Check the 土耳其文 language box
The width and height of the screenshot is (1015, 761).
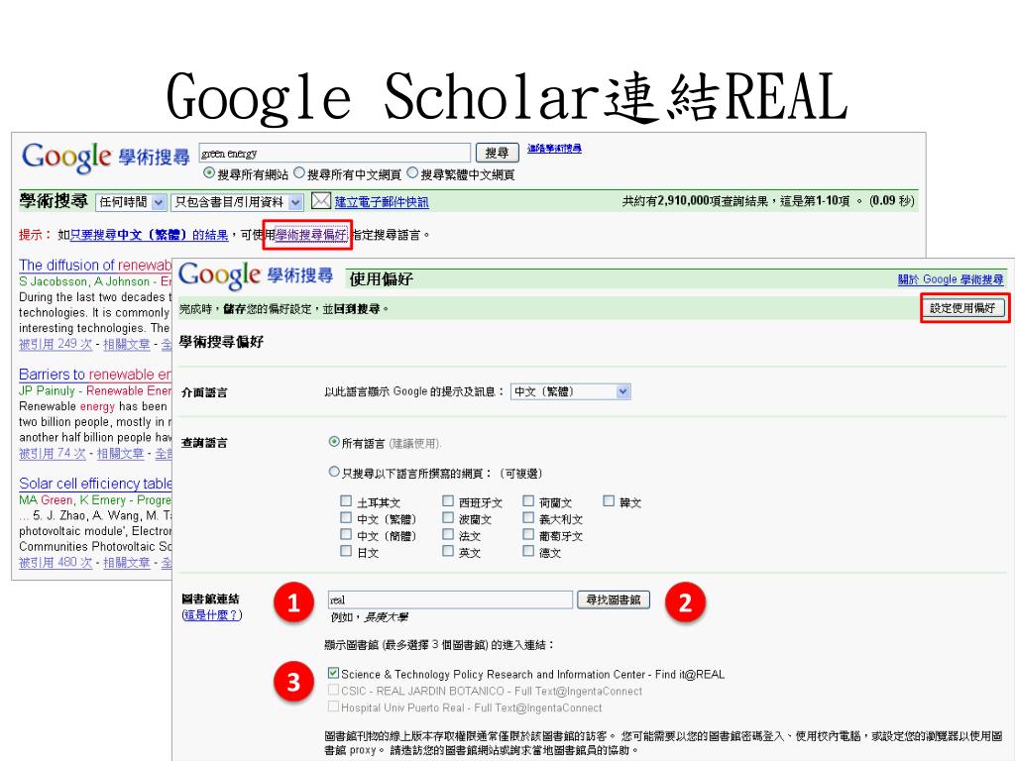click(x=346, y=500)
